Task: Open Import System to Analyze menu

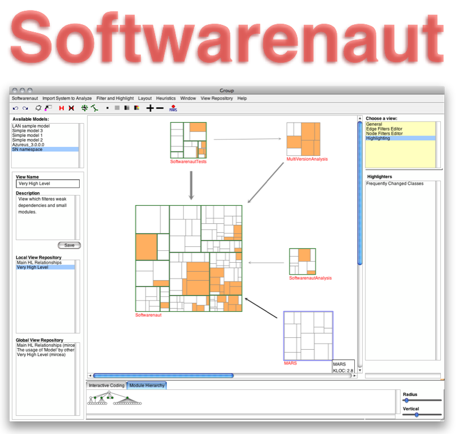Action: (x=67, y=98)
